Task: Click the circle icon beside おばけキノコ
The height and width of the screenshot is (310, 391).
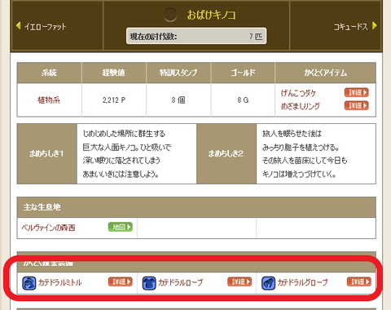Action: 170,15
